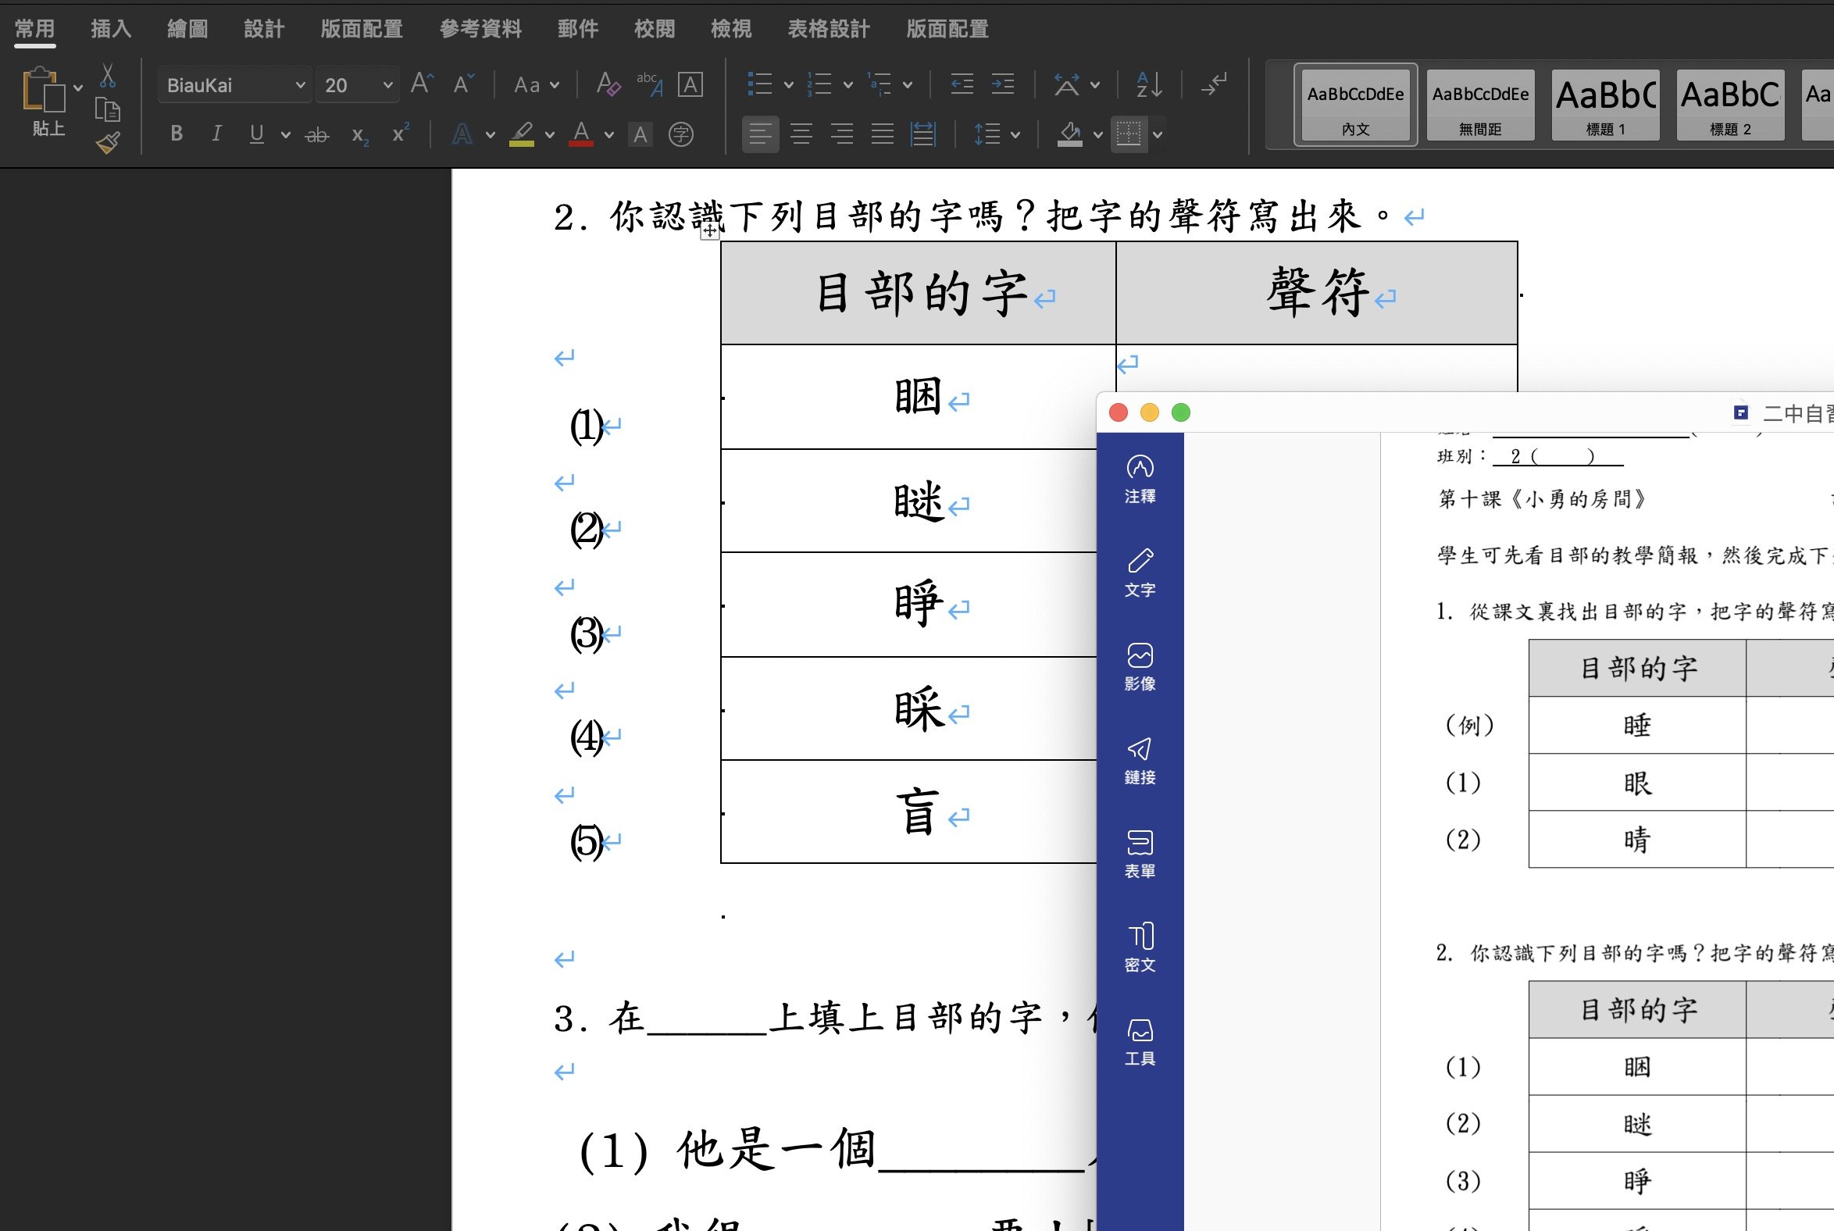
Task: Click the increase indent icon
Action: (x=1003, y=84)
